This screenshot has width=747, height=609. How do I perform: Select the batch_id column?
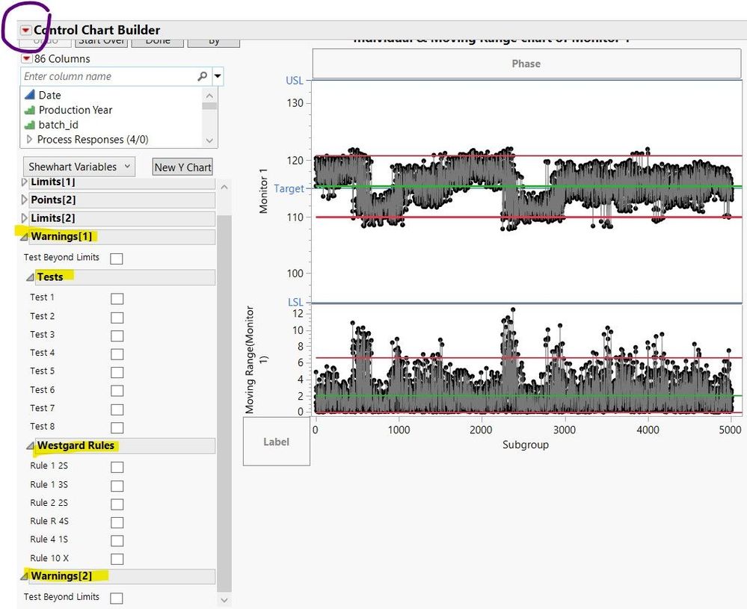pyautogui.click(x=58, y=125)
